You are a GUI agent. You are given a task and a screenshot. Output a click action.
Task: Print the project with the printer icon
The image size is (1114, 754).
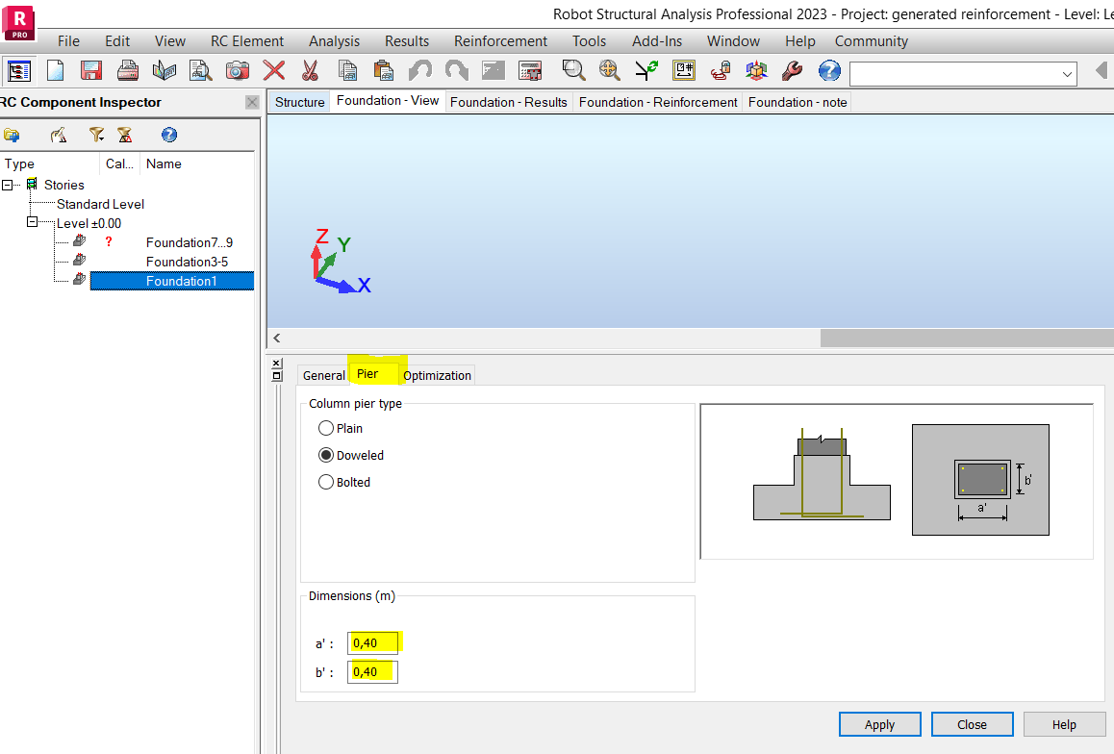coord(125,69)
